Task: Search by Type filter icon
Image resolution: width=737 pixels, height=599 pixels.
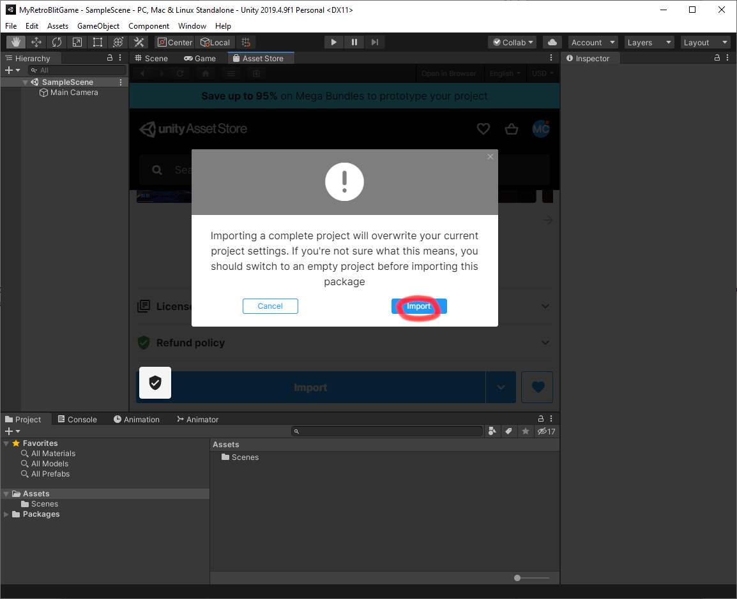Action: (x=492, y=431)
